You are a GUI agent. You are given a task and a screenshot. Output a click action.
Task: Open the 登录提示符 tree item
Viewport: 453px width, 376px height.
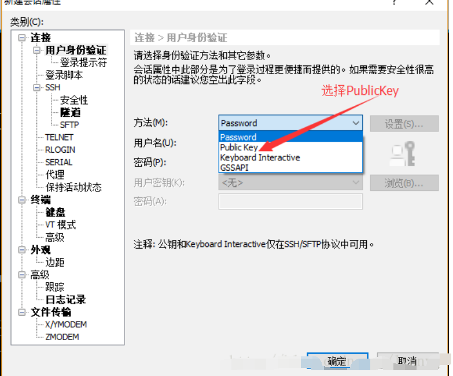tap(83, 62)
